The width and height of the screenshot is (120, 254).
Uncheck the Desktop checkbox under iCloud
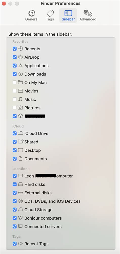click(x=15, y=150)
